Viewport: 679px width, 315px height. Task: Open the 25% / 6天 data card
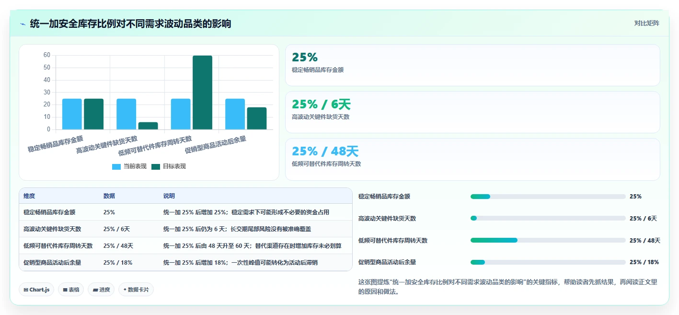tap(472, 112)
